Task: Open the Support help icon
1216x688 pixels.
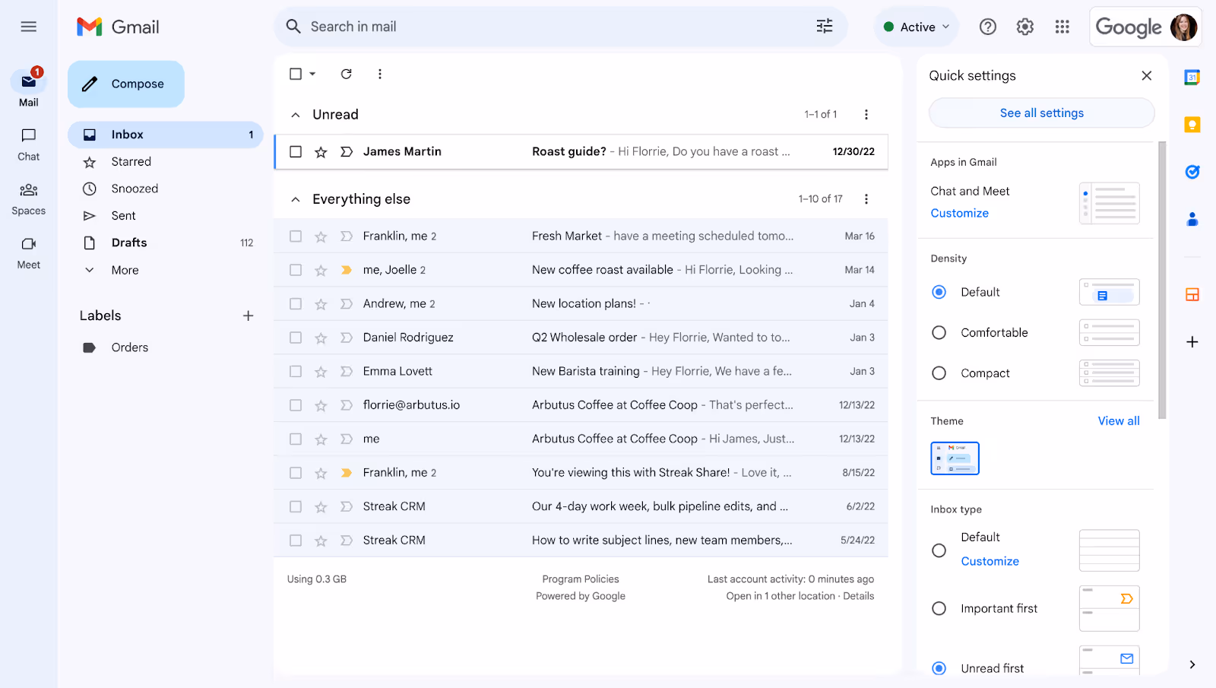Action: (x=988, y=27)
